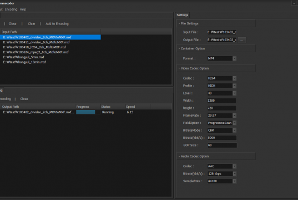Open the Profile dropdown showing HIGH

[x=221, y=86]
